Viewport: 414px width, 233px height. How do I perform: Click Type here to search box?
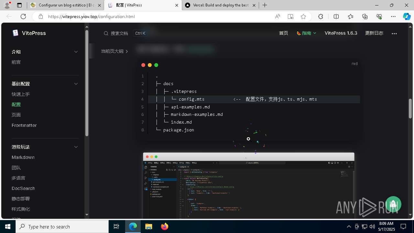point(62,227)
